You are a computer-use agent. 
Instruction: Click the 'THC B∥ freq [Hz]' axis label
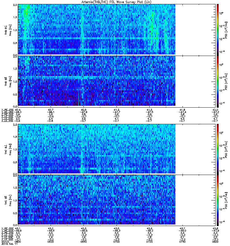tap(8, 200)
